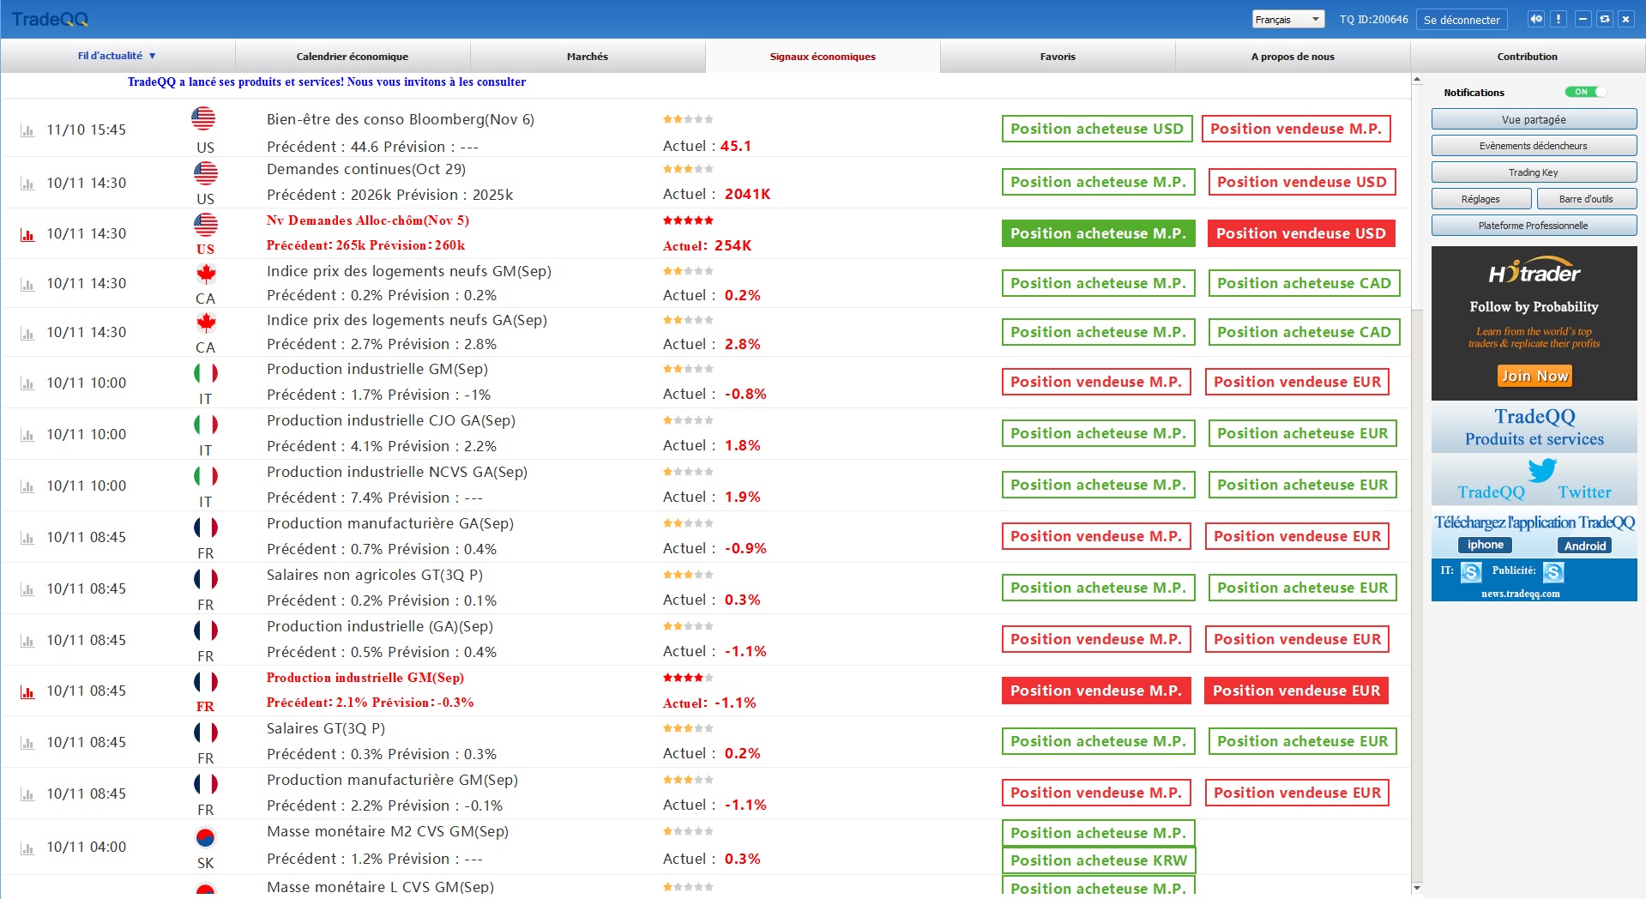The height and width of the screenshot is (899, 1646).
Task: Open chart icon for Bien-être des conso Bloomberg
Action: (x=27, y=130)
